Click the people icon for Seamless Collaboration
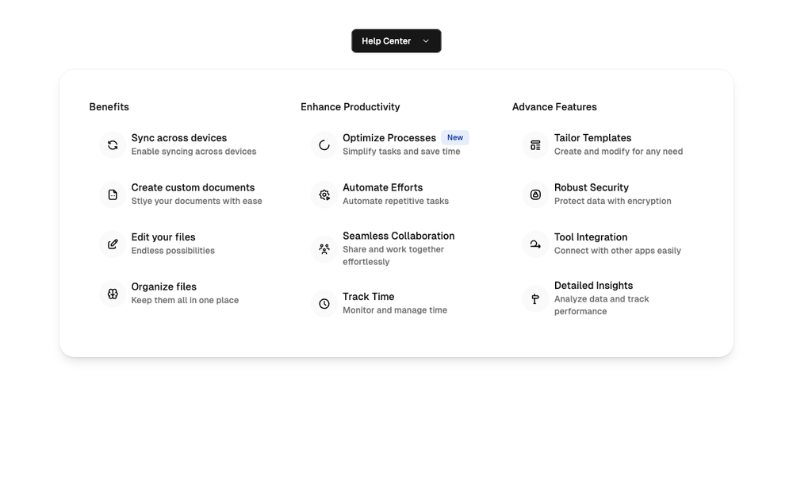 point(324,248)
